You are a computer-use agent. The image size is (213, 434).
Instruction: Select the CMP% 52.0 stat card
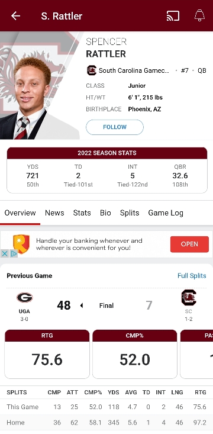click(x=135, y=354)
